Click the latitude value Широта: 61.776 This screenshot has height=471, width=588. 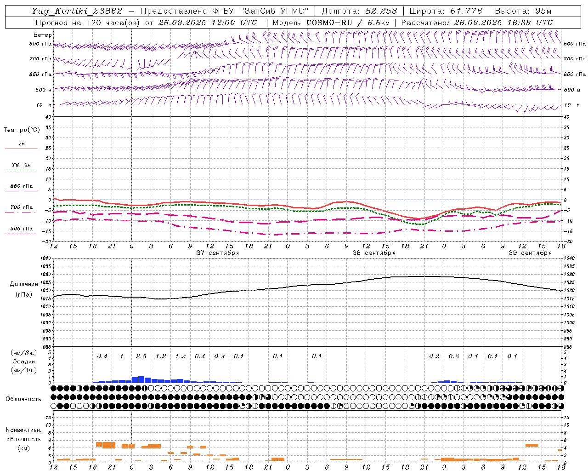(446, 11)
